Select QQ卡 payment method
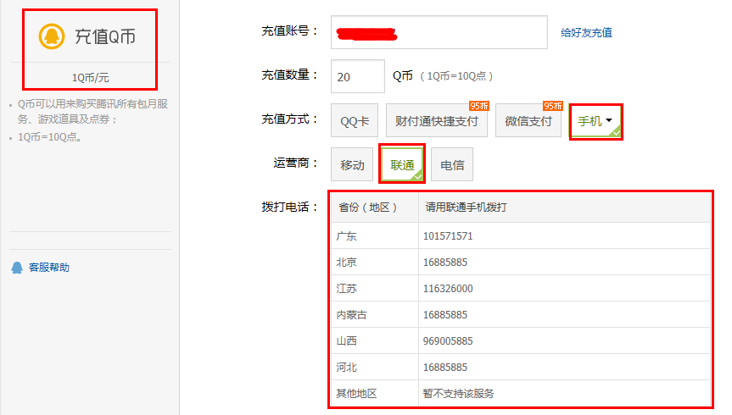 [355, 121]
